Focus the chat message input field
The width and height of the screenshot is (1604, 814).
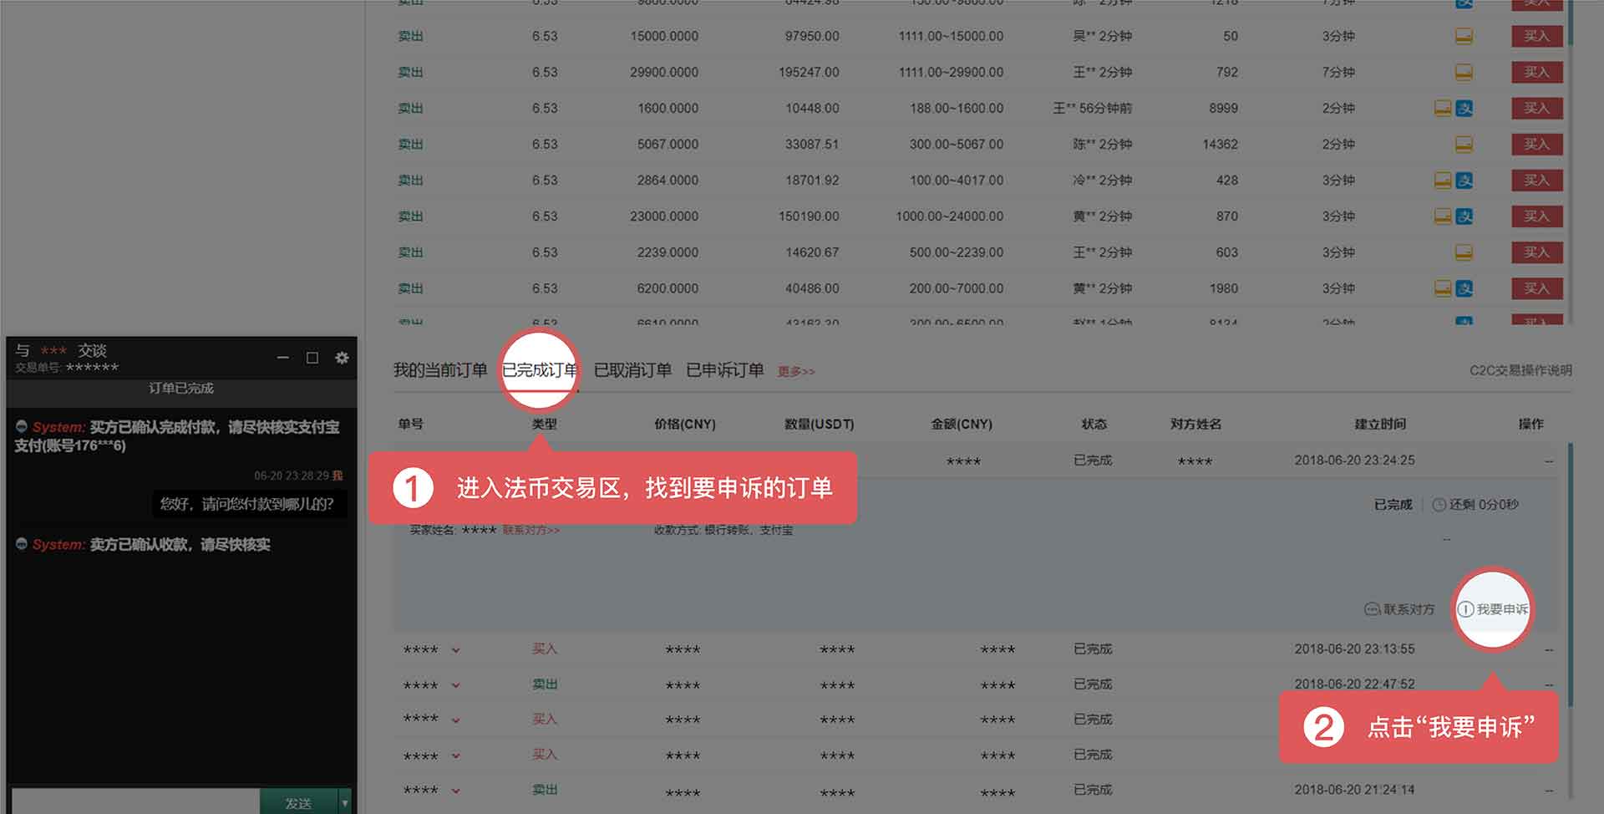(135, 802)
